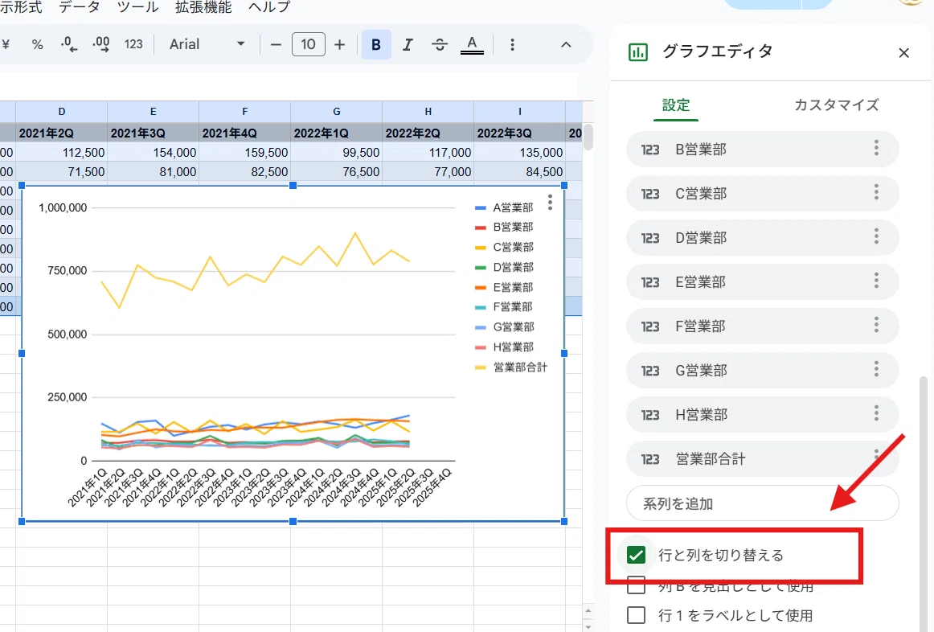Open options for the C営業部 series
Viewport: 934px width, 632px height.
pos(876,192)
